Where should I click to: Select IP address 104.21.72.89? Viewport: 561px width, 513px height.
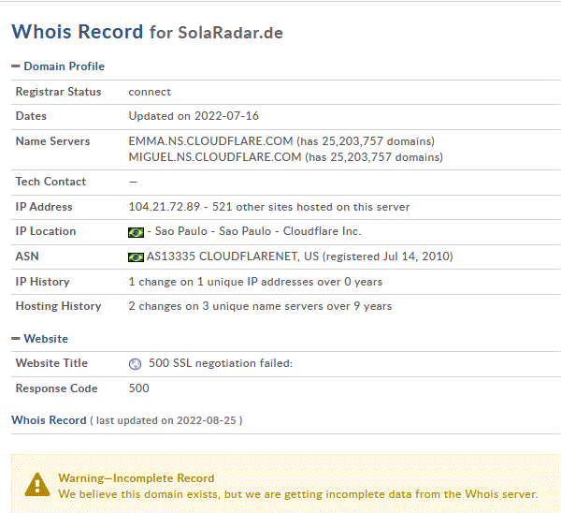click(165, 207)
